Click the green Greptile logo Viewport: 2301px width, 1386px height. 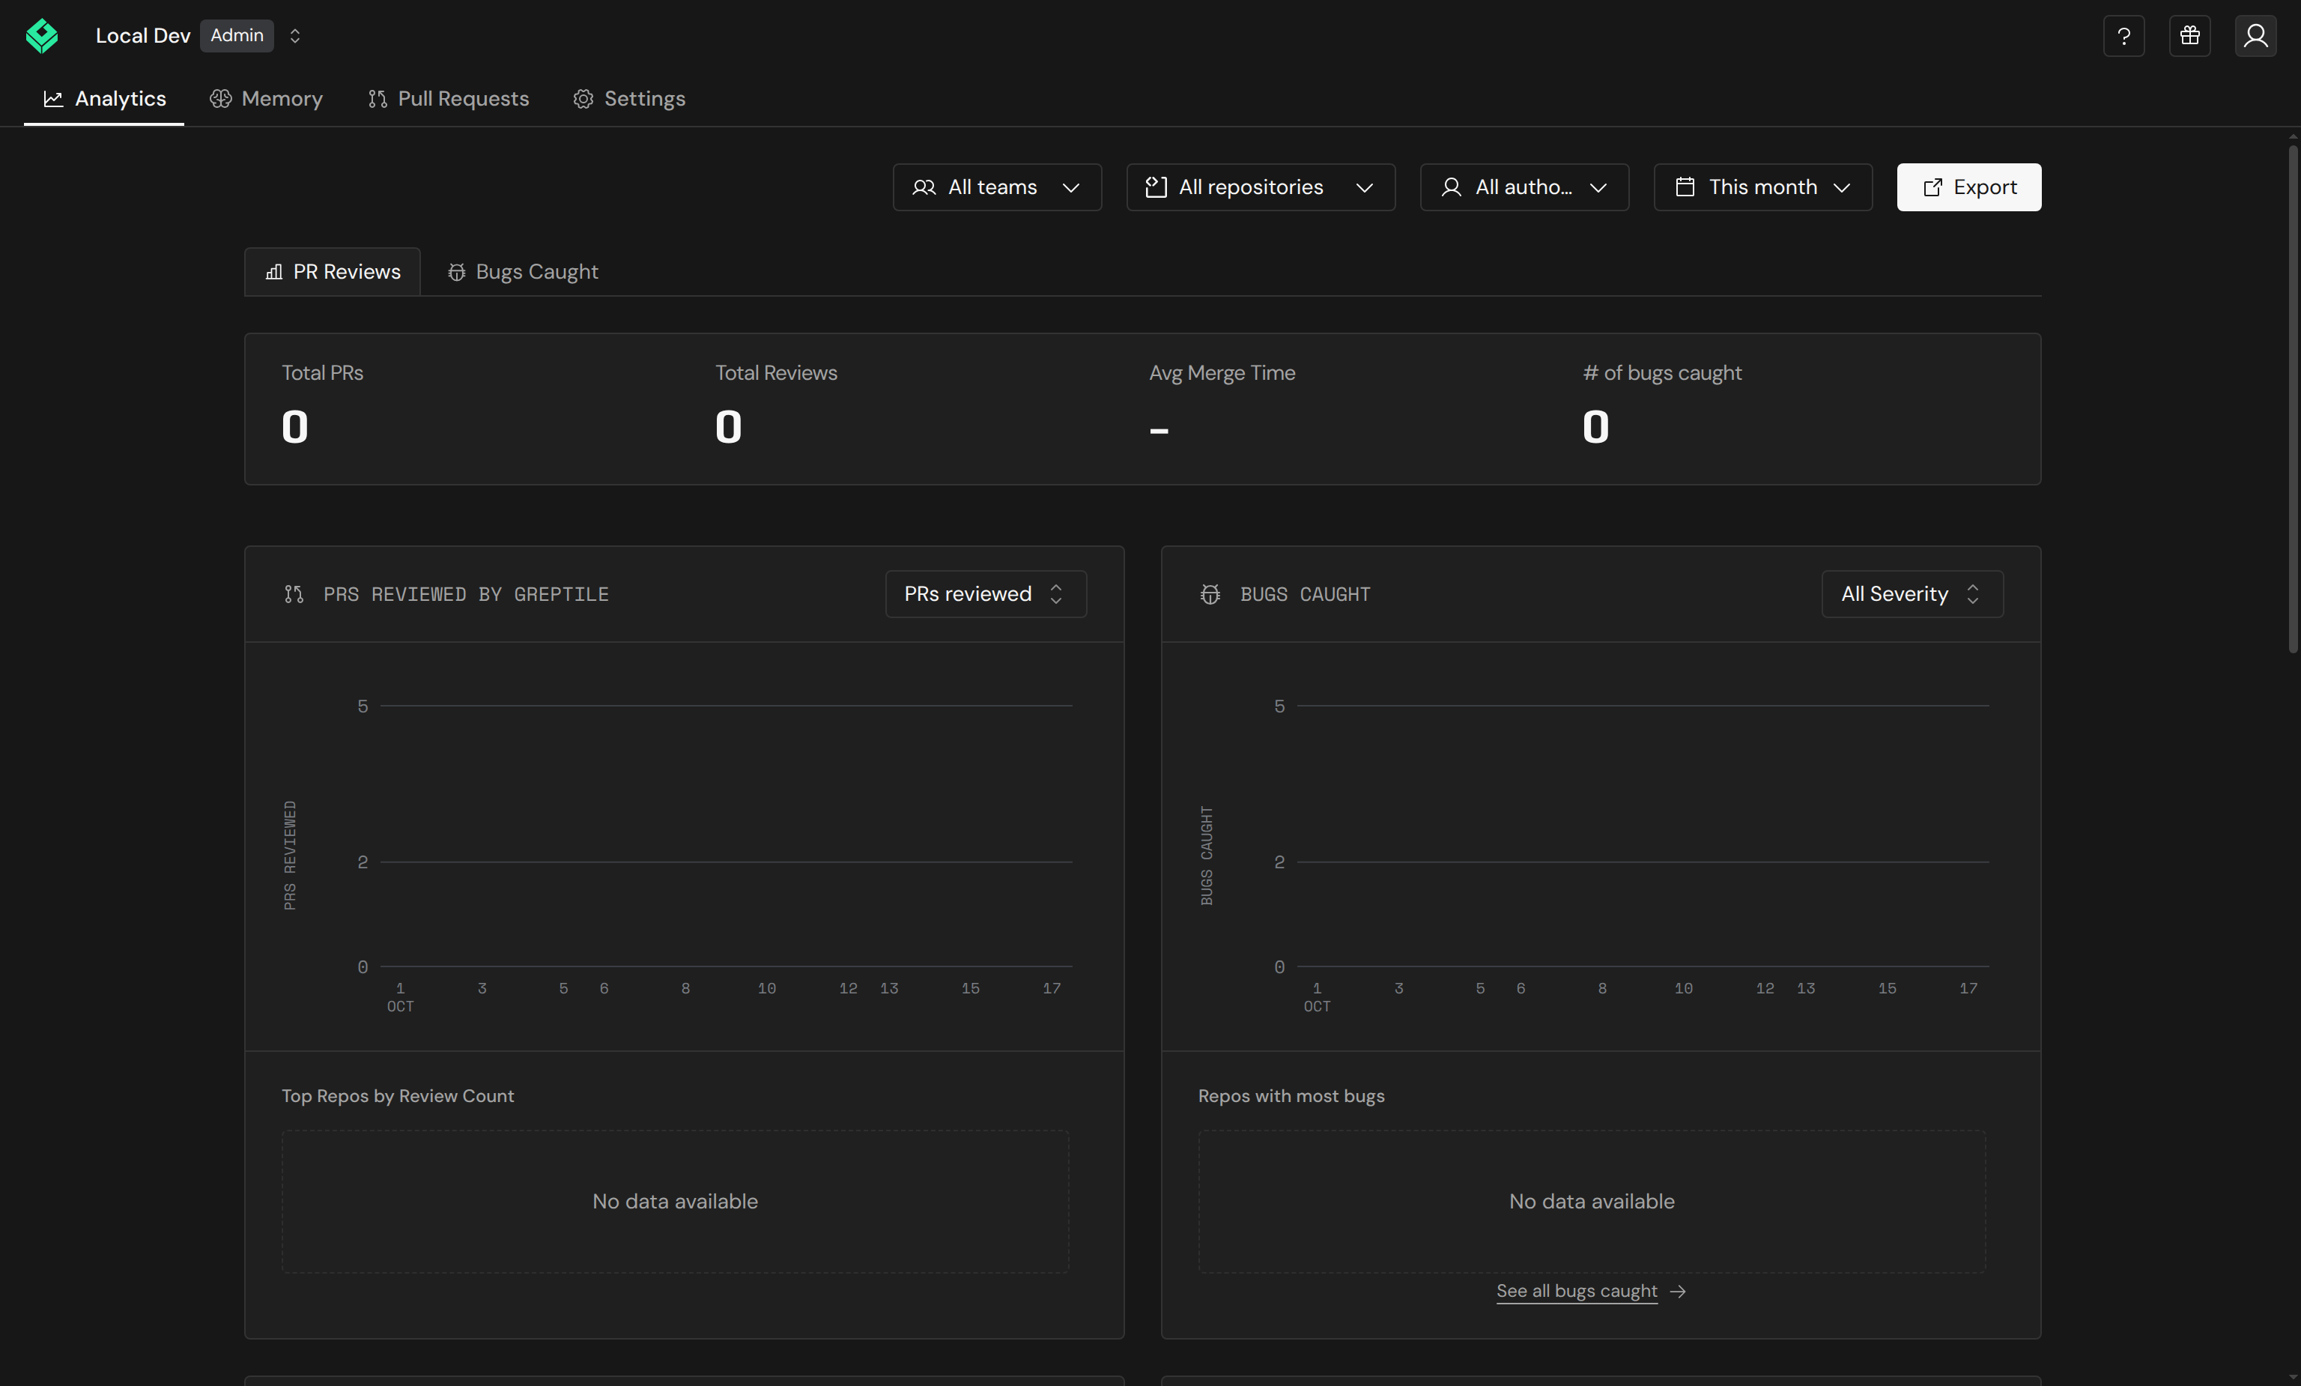point(42,35)
